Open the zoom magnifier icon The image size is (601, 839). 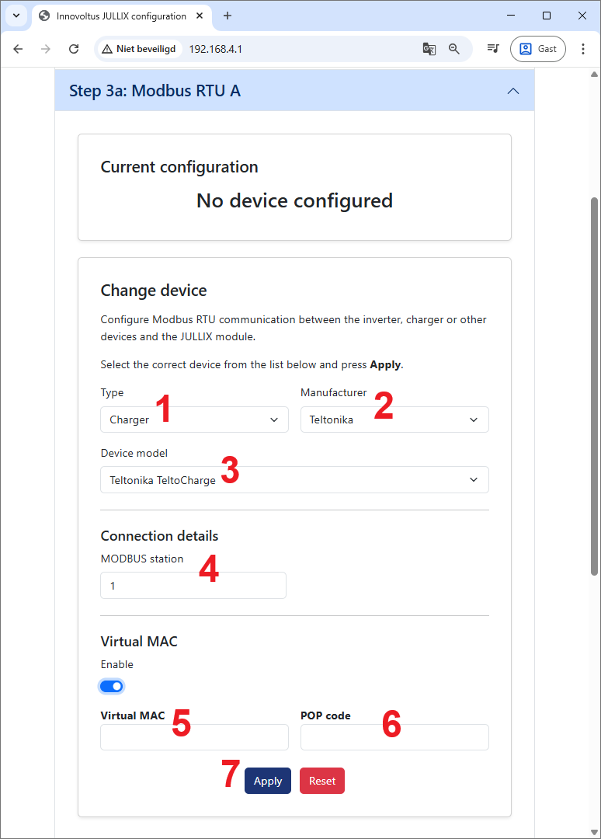click(454, 48)
